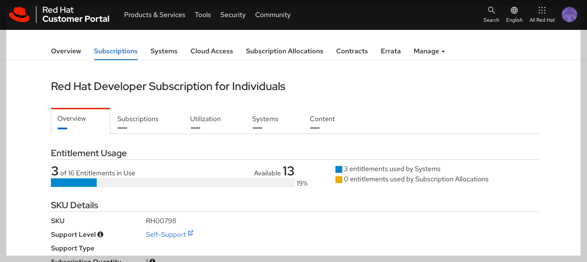Viewport: 587px width, 262px height.
Task: Select the blue systems entitlements legend square
Action: pyautogui.click(x=339, y=169)
